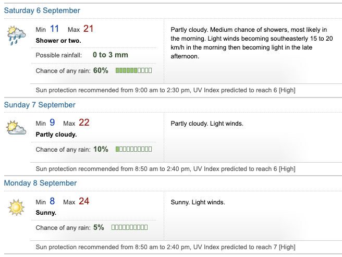This screenshot has width=342, height=257.
Task: Click Monday's minimum temperature 8
Action: (x=52, y=201)
